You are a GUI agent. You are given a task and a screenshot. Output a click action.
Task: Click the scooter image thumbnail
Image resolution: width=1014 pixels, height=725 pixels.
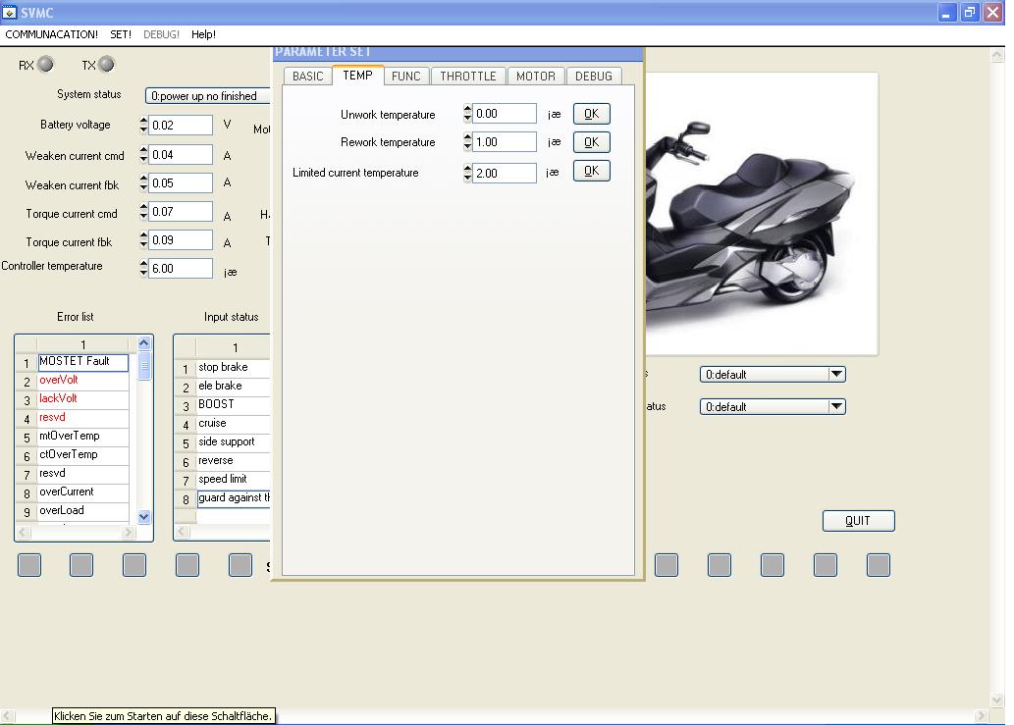(761, 214)
